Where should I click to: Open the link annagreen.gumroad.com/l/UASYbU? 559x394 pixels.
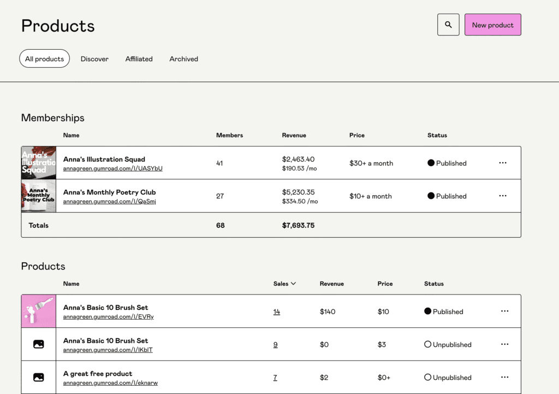click(x=112, y=168)
